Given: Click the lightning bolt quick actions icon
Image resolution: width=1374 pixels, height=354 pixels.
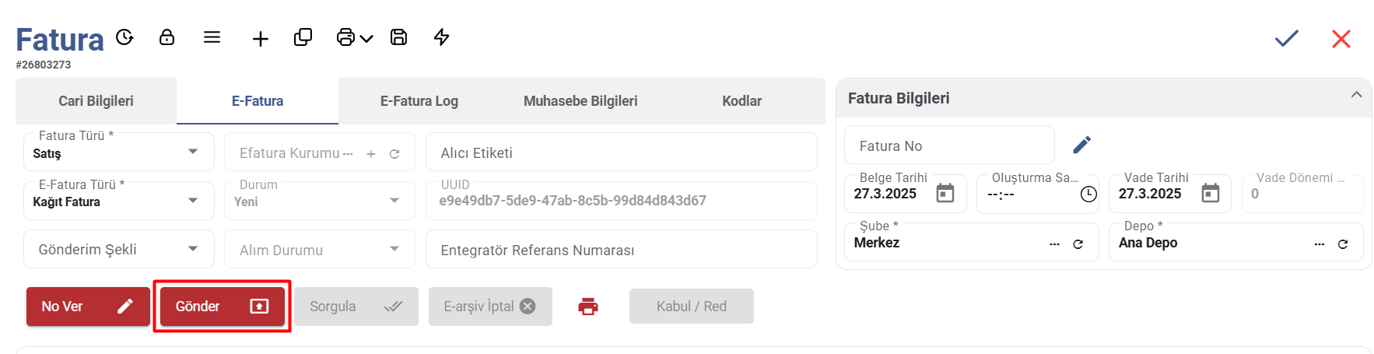Looking at the screenshot, I should (x=441, y=37).
